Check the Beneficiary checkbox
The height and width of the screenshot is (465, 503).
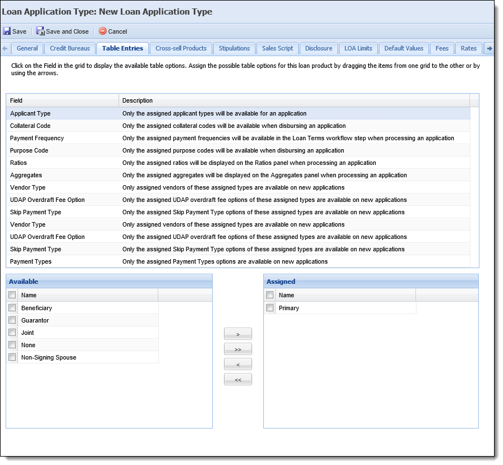click(x=12, y=307)
